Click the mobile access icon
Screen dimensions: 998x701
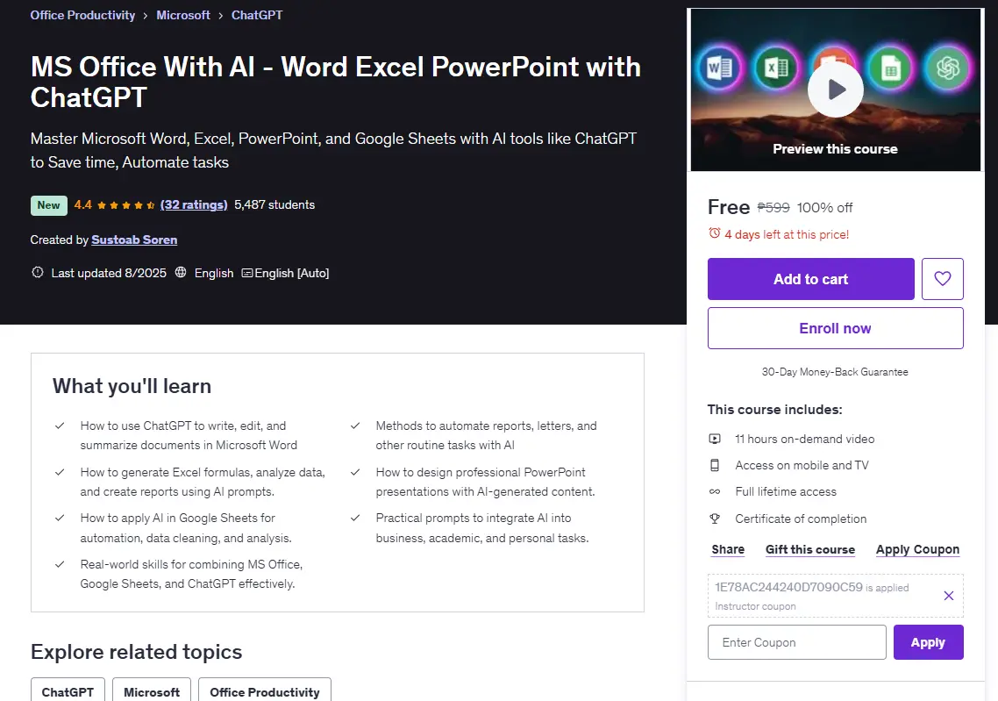[x=715, y=465]
